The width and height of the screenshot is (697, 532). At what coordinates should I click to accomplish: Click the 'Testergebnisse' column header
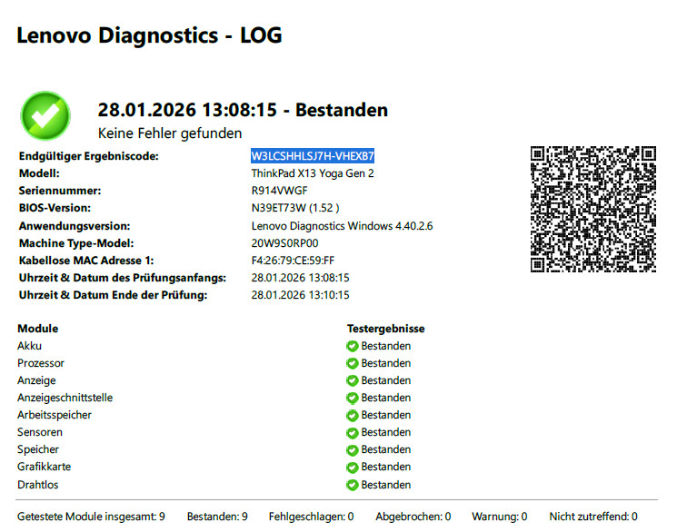click(x=386, y=329)
